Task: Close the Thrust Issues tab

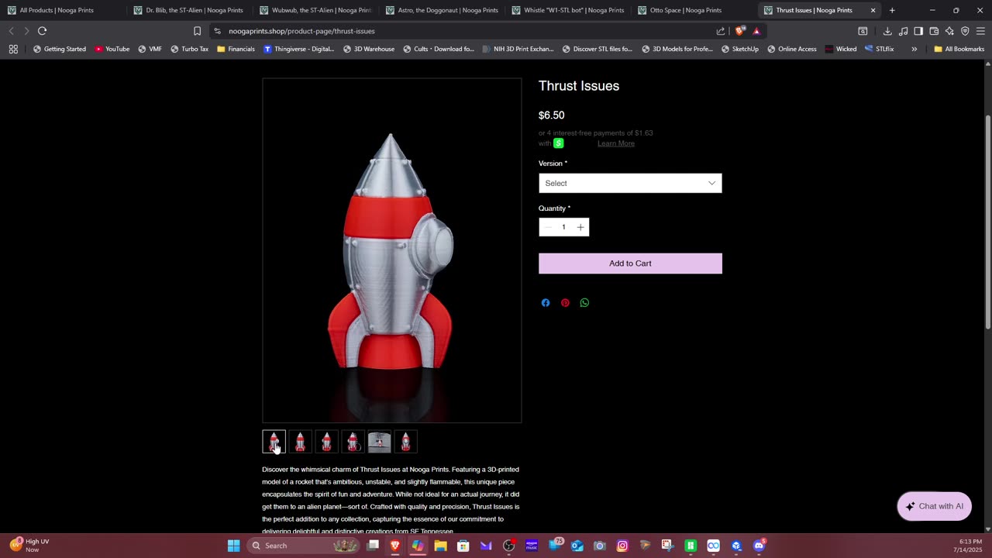Action: tap(873, 10)
